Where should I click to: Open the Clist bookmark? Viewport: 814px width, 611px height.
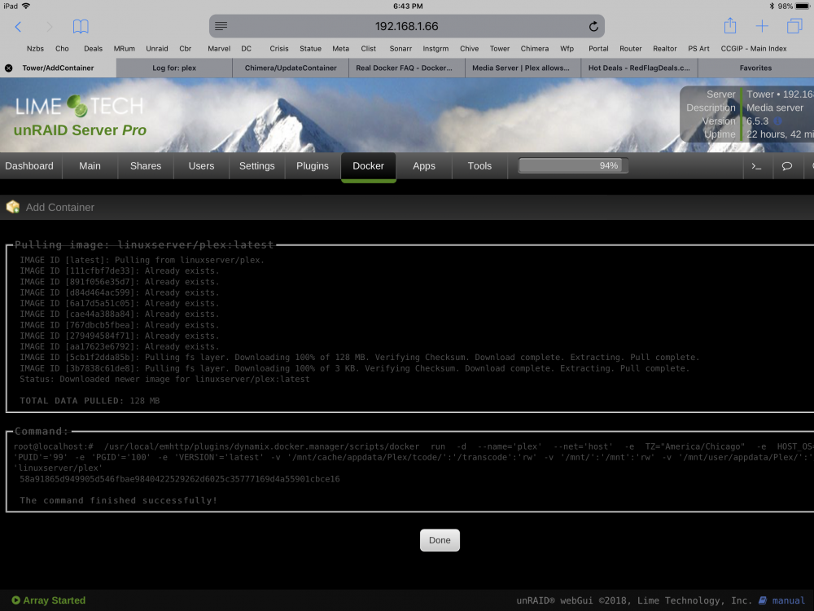369,48
